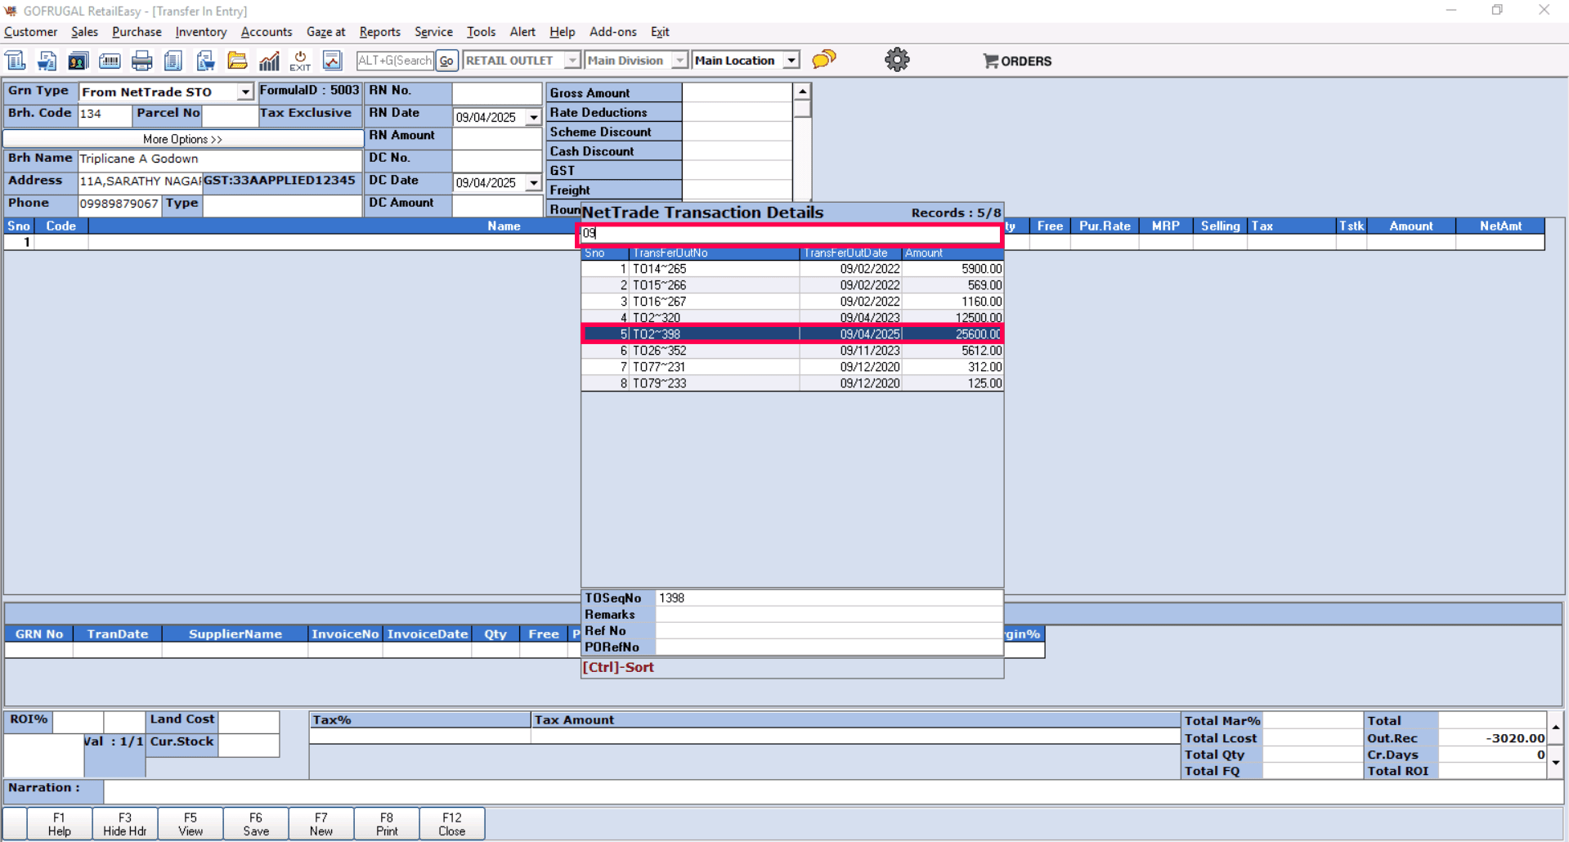This screenshot has height=842, width=1569.
Task: Click the RN No. input field
Action: point(497,92)
